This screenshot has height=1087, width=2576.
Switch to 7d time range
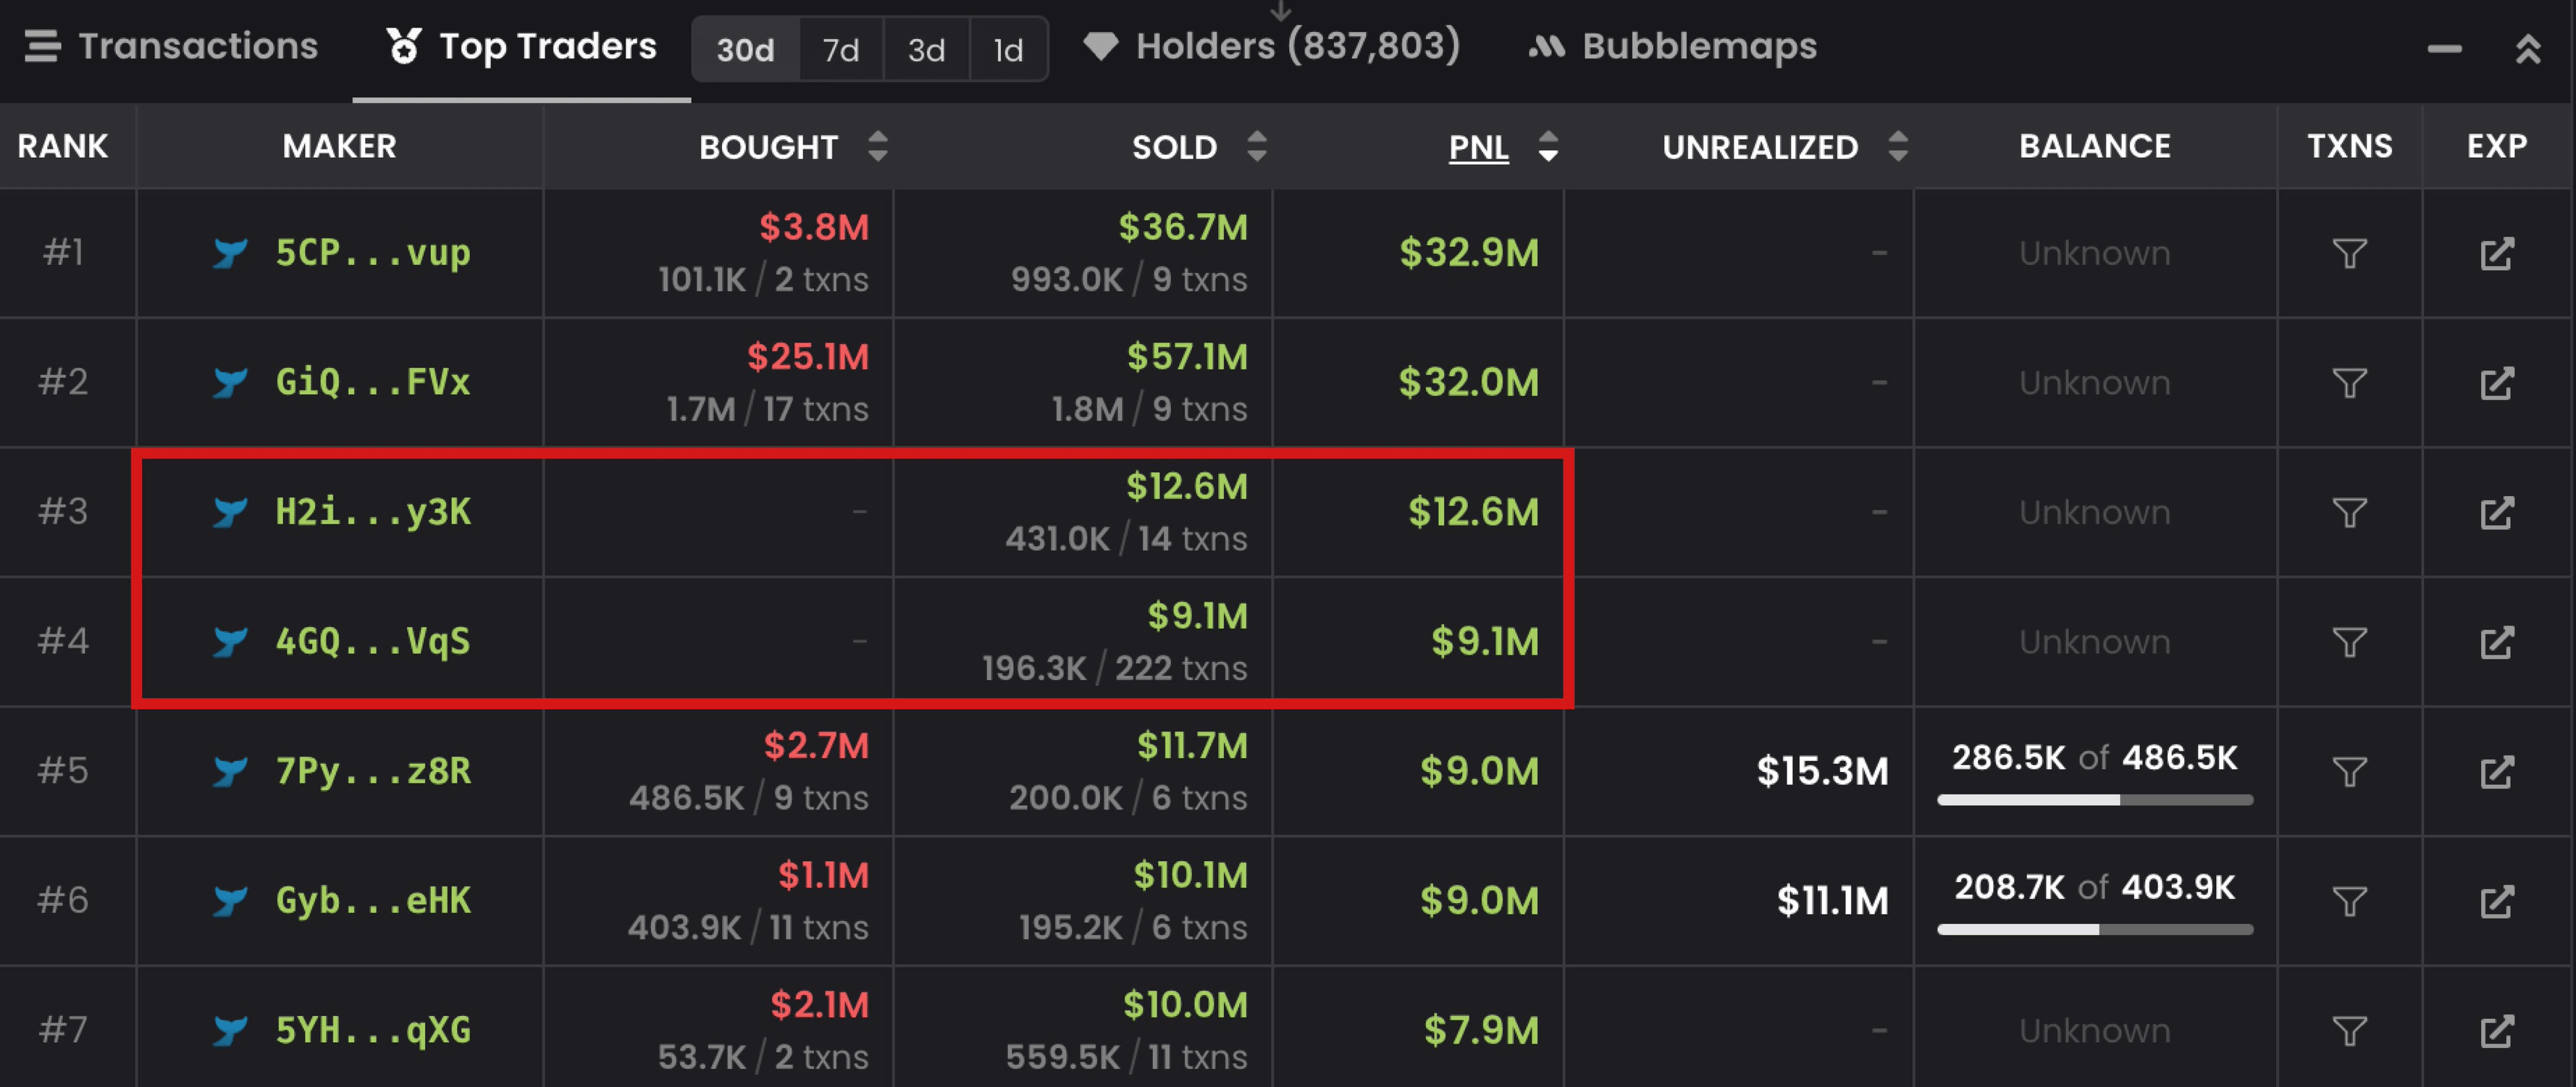[x=840, y=49]
